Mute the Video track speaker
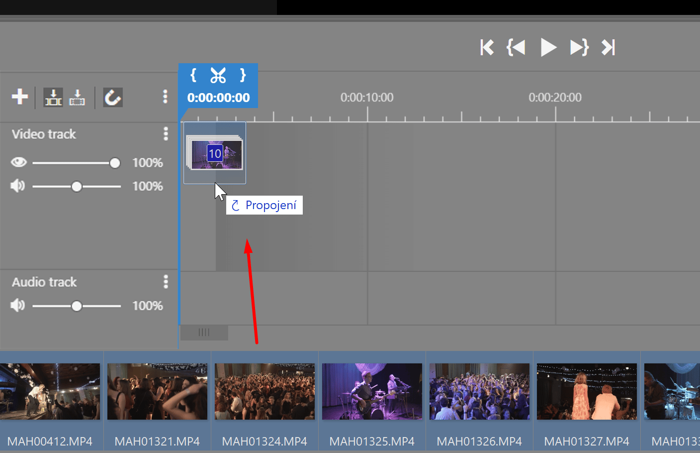Viewport: 700px width, 453px height. (18, 186)
